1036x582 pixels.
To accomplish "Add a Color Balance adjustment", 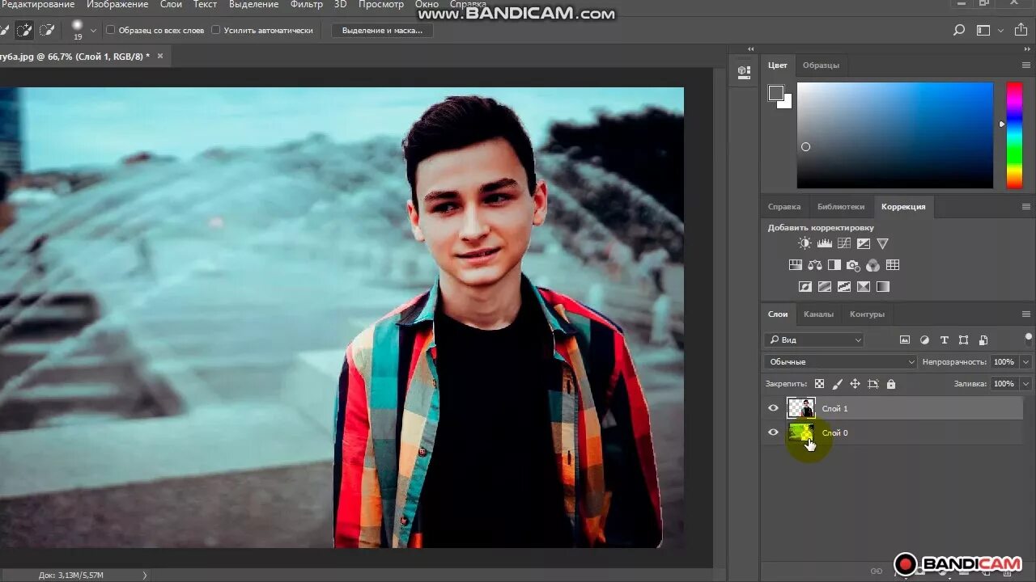I will (x=814, y=265).
